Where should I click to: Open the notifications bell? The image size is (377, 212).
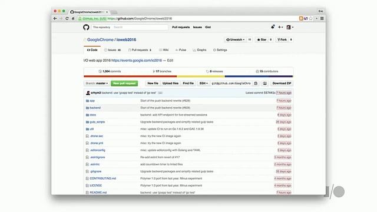click(273, 27)
